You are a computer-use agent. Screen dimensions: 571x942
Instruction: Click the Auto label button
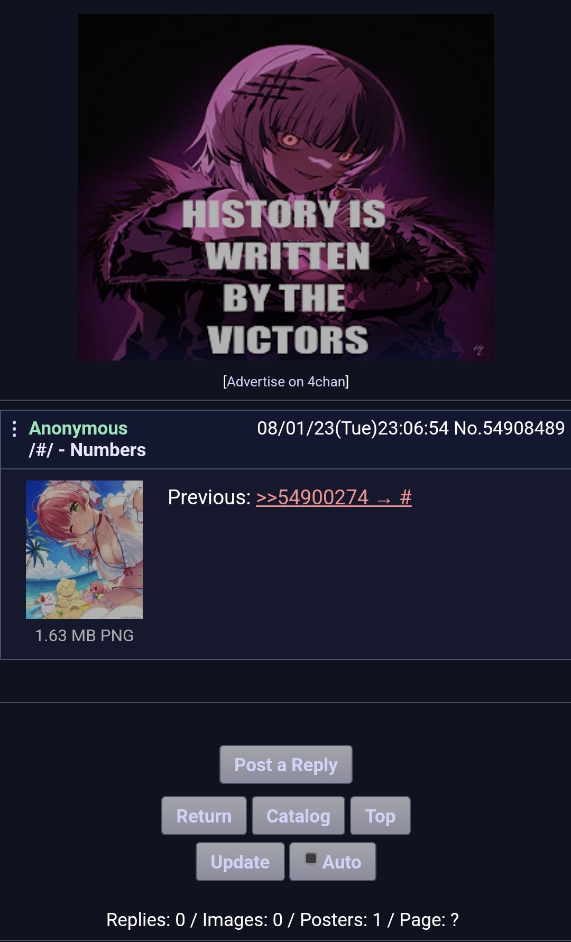pyautogui.click(x=333, y=862)
